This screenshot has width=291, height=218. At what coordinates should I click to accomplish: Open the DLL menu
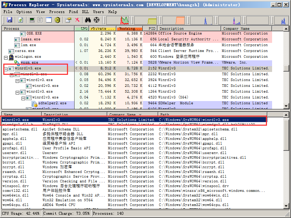point(85,12)
